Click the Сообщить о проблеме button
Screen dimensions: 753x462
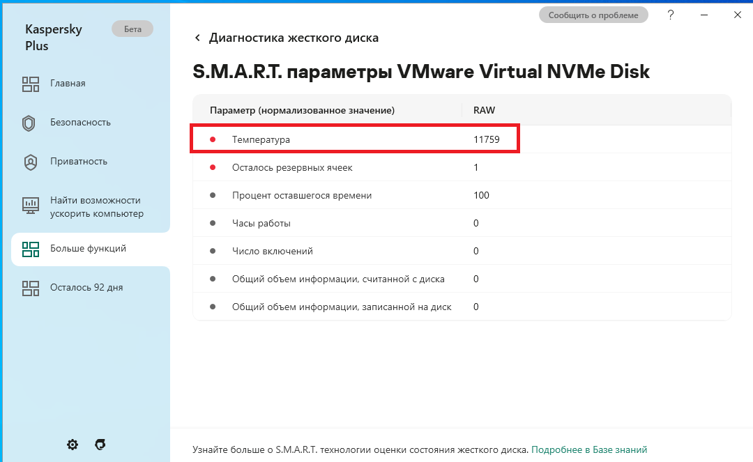click(593, 15)
